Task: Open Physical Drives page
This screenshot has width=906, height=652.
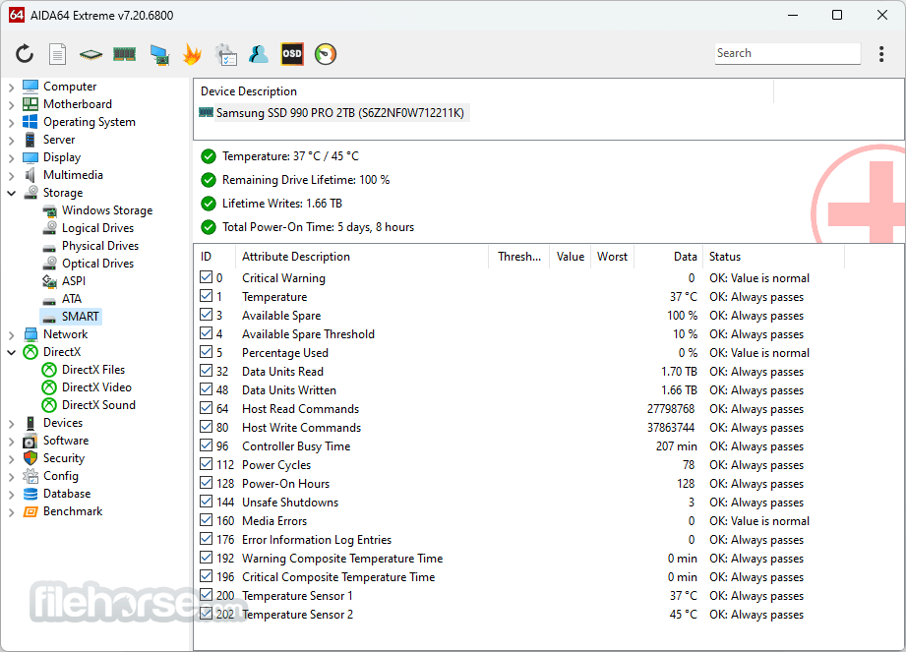Action: [100, 246]
